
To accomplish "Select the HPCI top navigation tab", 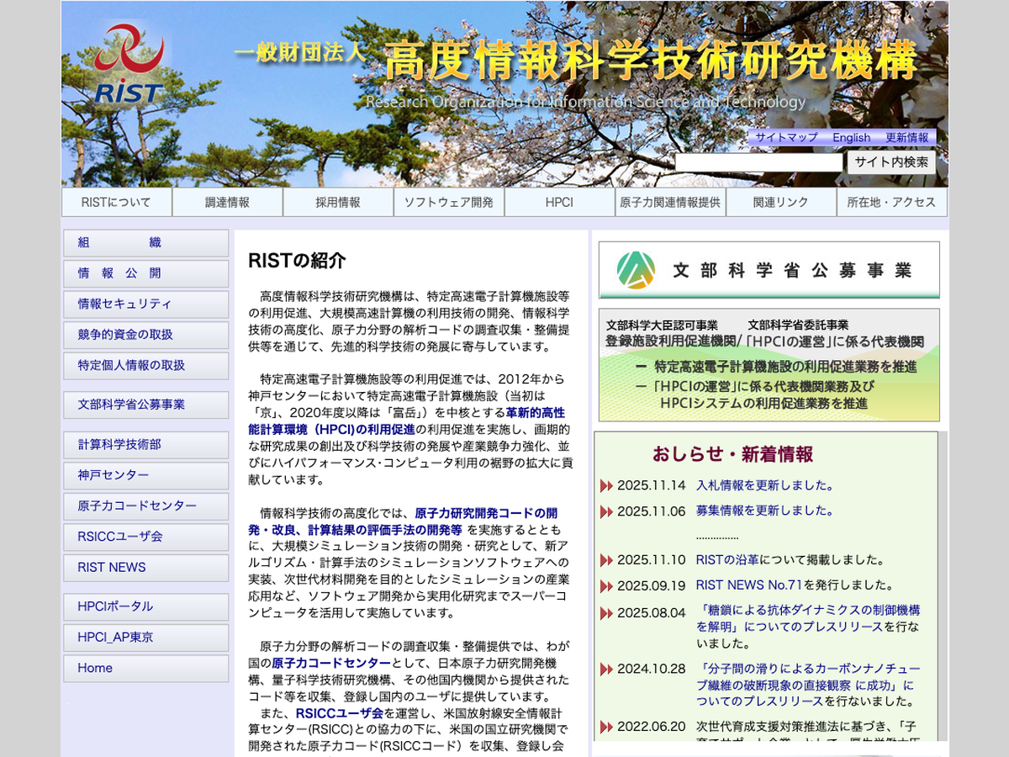I will 559,203.
